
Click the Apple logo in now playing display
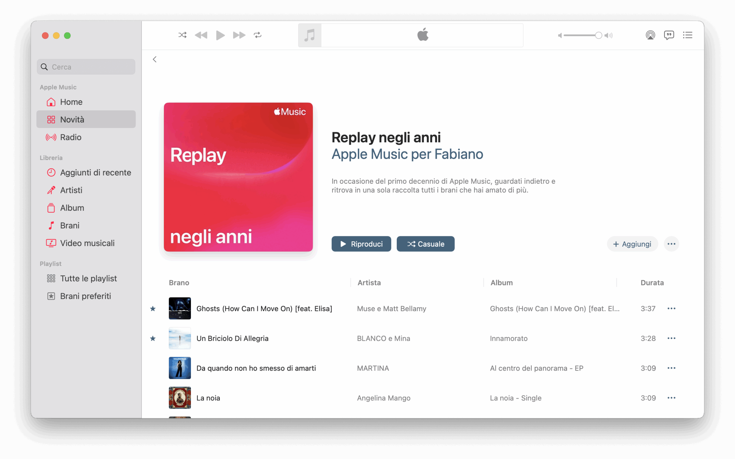[423, 34]
